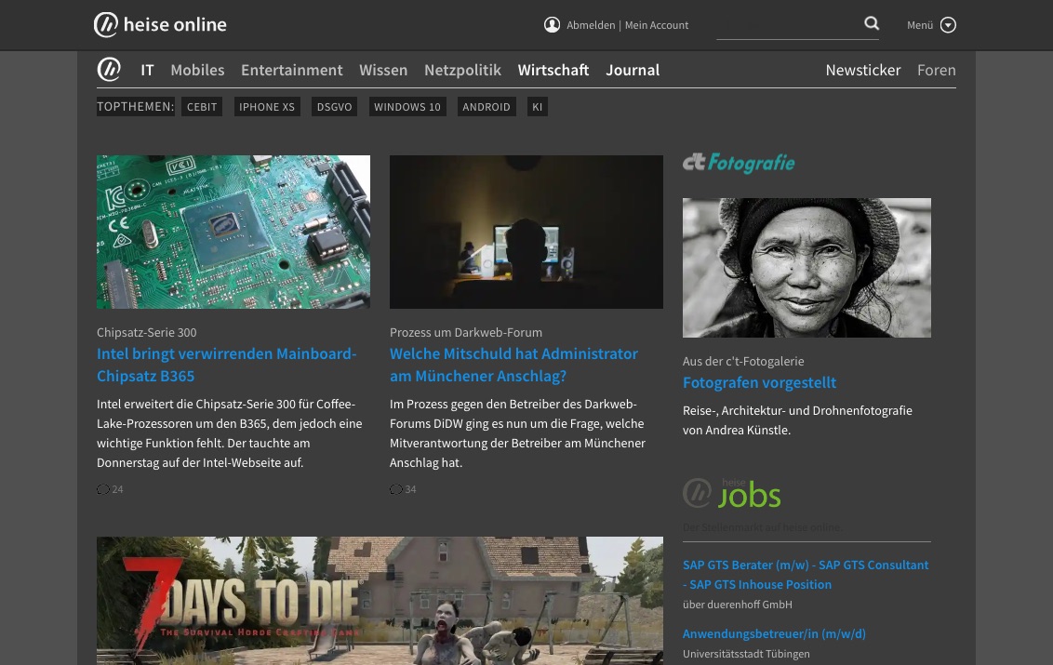Click the heise online logo
Image resolution: width=1053 pixels, height=665 pixels.
click(x=160, y=25)
